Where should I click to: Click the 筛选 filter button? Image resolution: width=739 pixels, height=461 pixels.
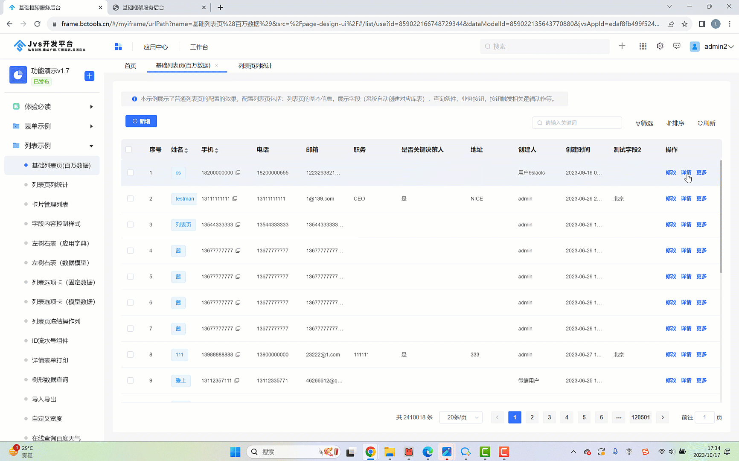[644, 123]
